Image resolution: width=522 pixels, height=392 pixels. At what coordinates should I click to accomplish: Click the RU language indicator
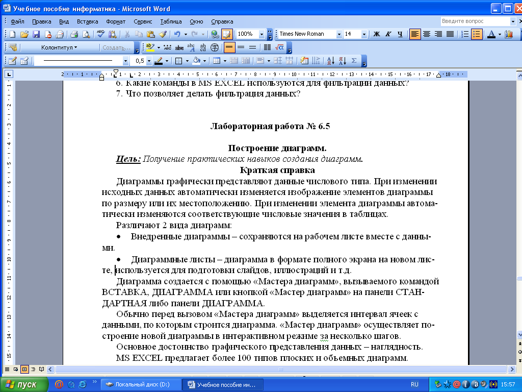click(414, 384)
